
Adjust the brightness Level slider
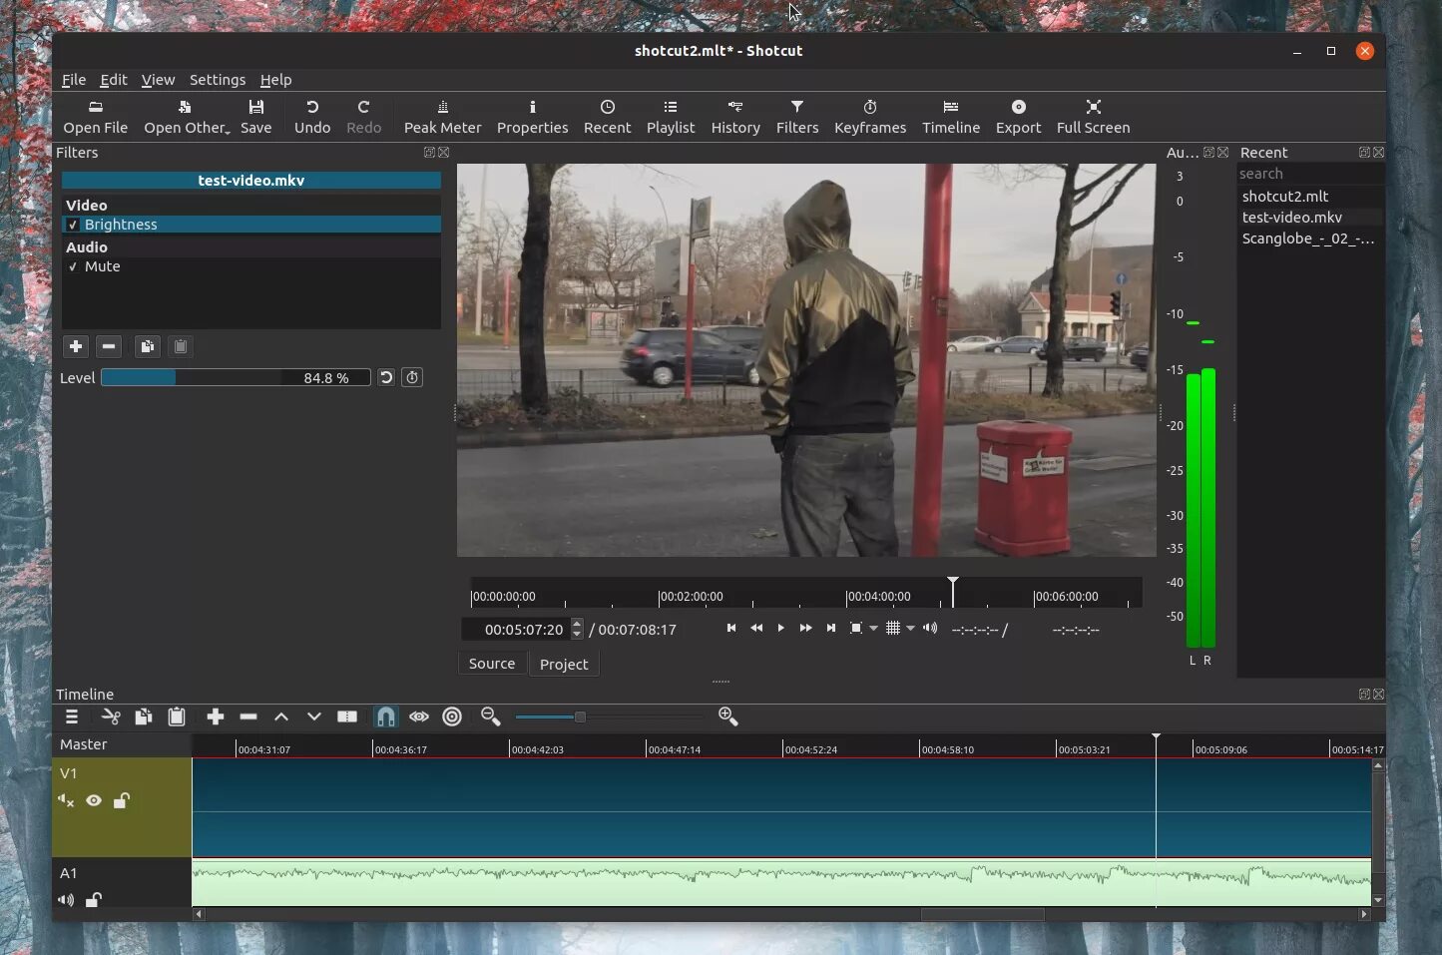pyautogui.click(x=236, y=378)
